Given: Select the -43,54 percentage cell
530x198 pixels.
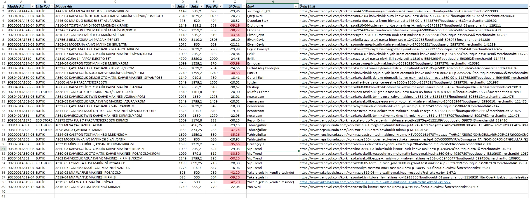Looking at the screenshot, I should 235,35.
